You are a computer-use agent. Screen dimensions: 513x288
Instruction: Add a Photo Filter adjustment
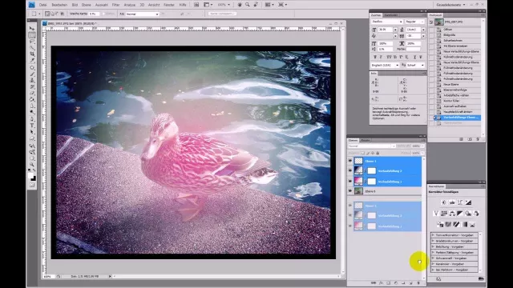point(468,214)
